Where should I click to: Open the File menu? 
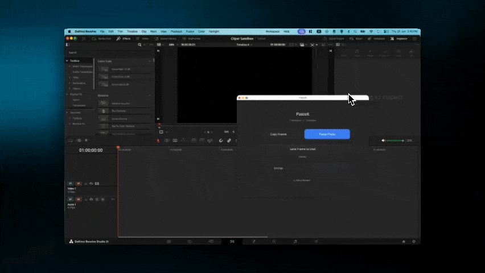tap(102, 31)
